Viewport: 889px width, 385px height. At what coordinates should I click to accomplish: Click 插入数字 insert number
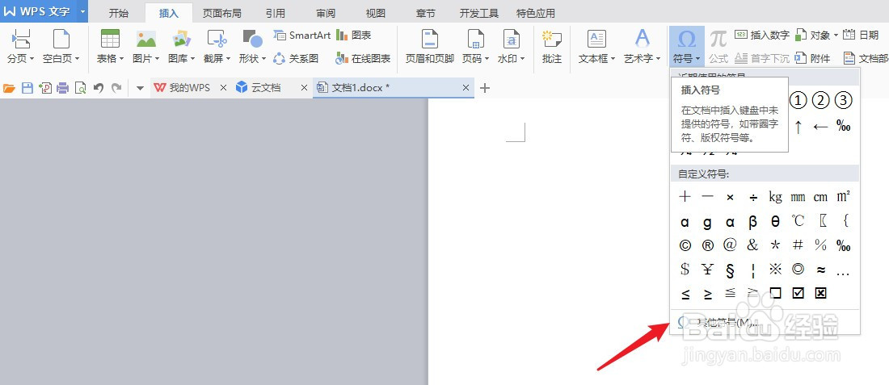click(762, 35)
